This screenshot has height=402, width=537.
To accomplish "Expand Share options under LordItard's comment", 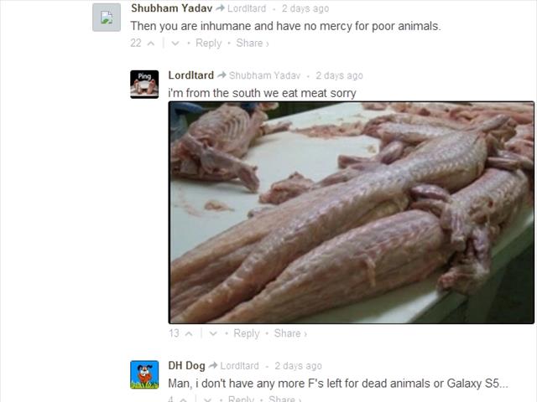I will click(290, 333).
